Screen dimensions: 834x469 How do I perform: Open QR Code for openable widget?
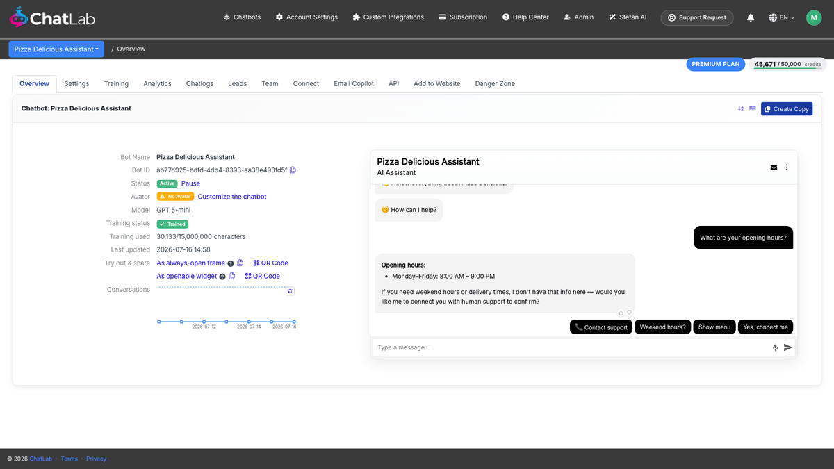(x=262, y=276)
